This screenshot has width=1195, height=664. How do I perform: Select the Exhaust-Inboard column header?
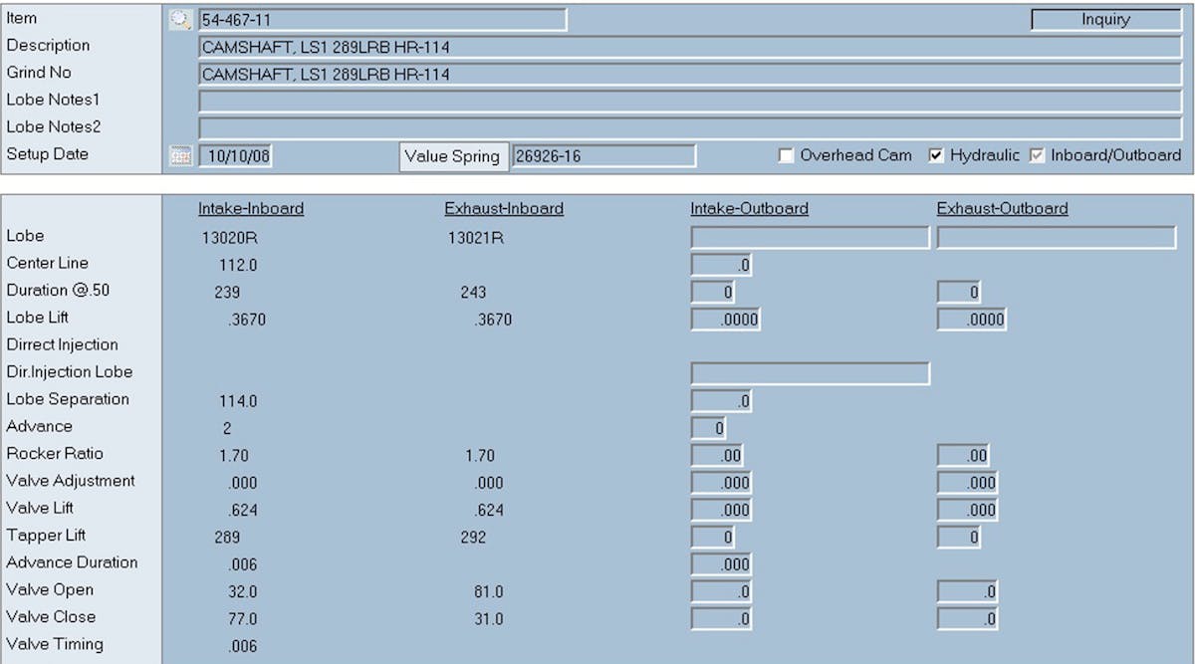click(x=504, y=209)
